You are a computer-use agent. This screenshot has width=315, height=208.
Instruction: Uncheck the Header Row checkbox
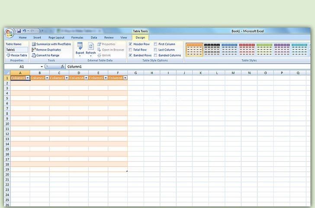tap(131, 44)
